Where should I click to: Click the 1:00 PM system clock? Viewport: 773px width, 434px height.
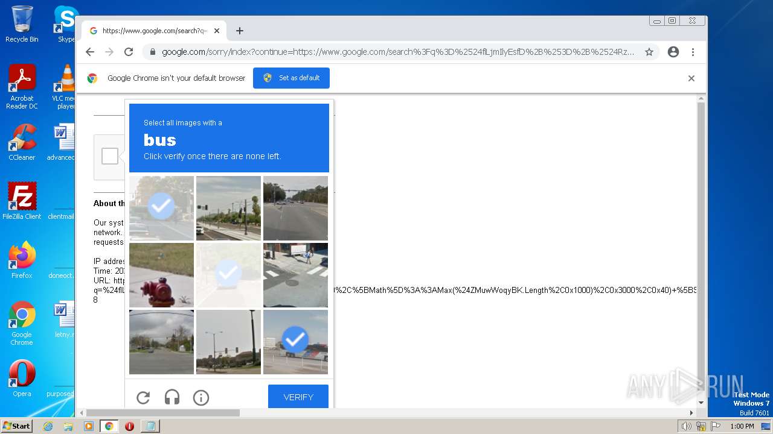pyautogui.click(x=742, y=426)
